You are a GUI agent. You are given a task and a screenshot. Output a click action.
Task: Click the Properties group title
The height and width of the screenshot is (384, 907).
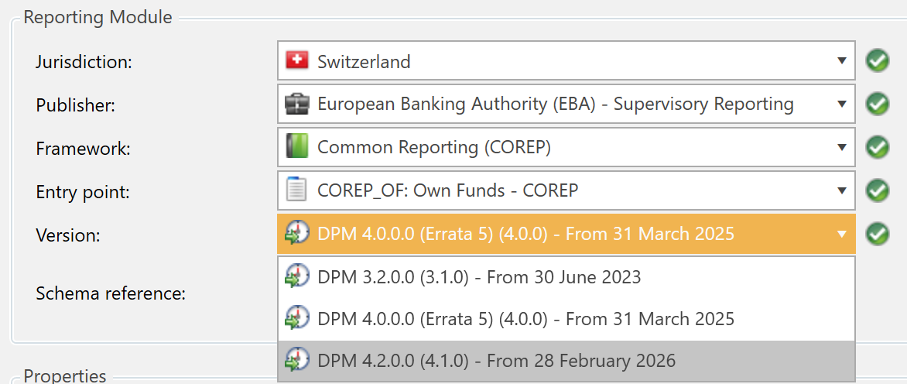[x=65, y=376]
